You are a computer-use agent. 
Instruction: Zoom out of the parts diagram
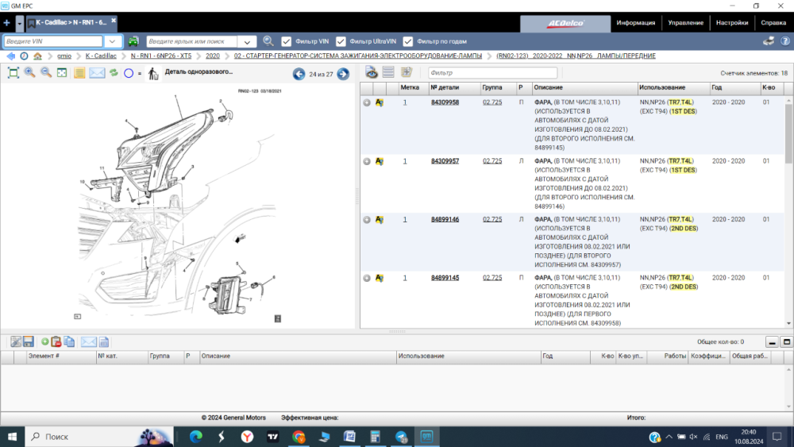click(46, 73)
